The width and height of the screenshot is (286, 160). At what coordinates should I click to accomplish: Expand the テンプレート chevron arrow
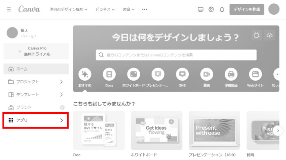pyautogui.click(x=61, y=95)
